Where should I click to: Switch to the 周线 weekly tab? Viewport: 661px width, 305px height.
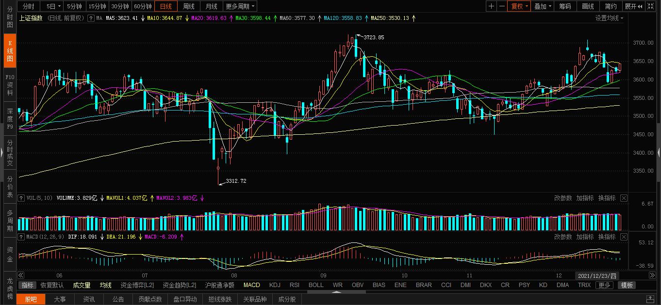188,6
